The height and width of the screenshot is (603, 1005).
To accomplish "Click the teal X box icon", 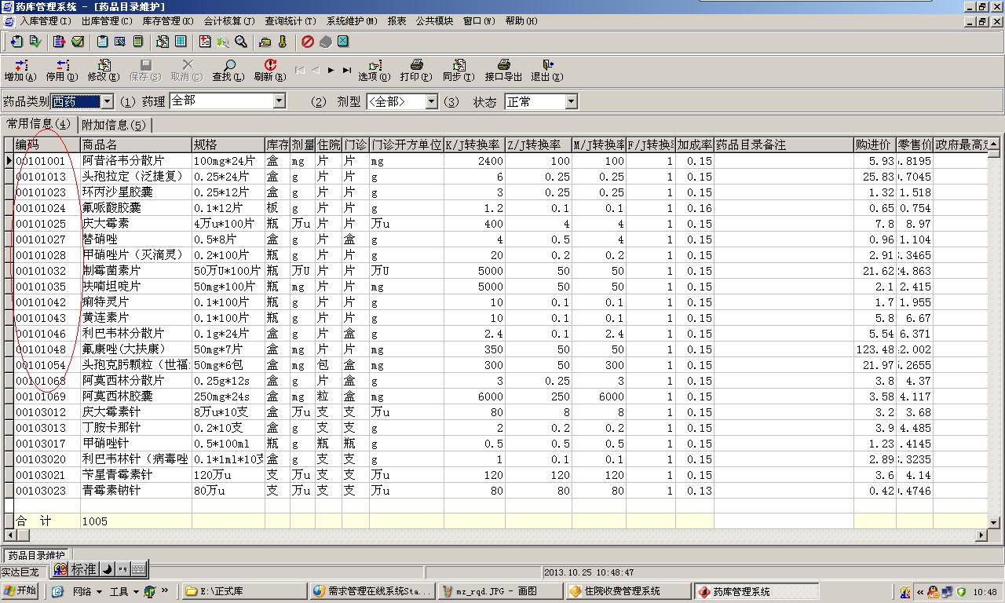I will [x=343, y=42].
